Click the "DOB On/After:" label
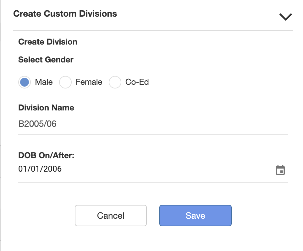 (x=46, y=155)
